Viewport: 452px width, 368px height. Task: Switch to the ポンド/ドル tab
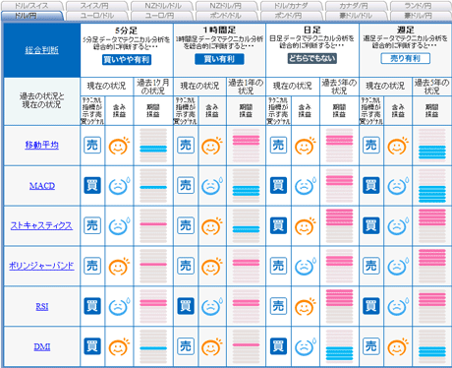(x=227, y=16)
